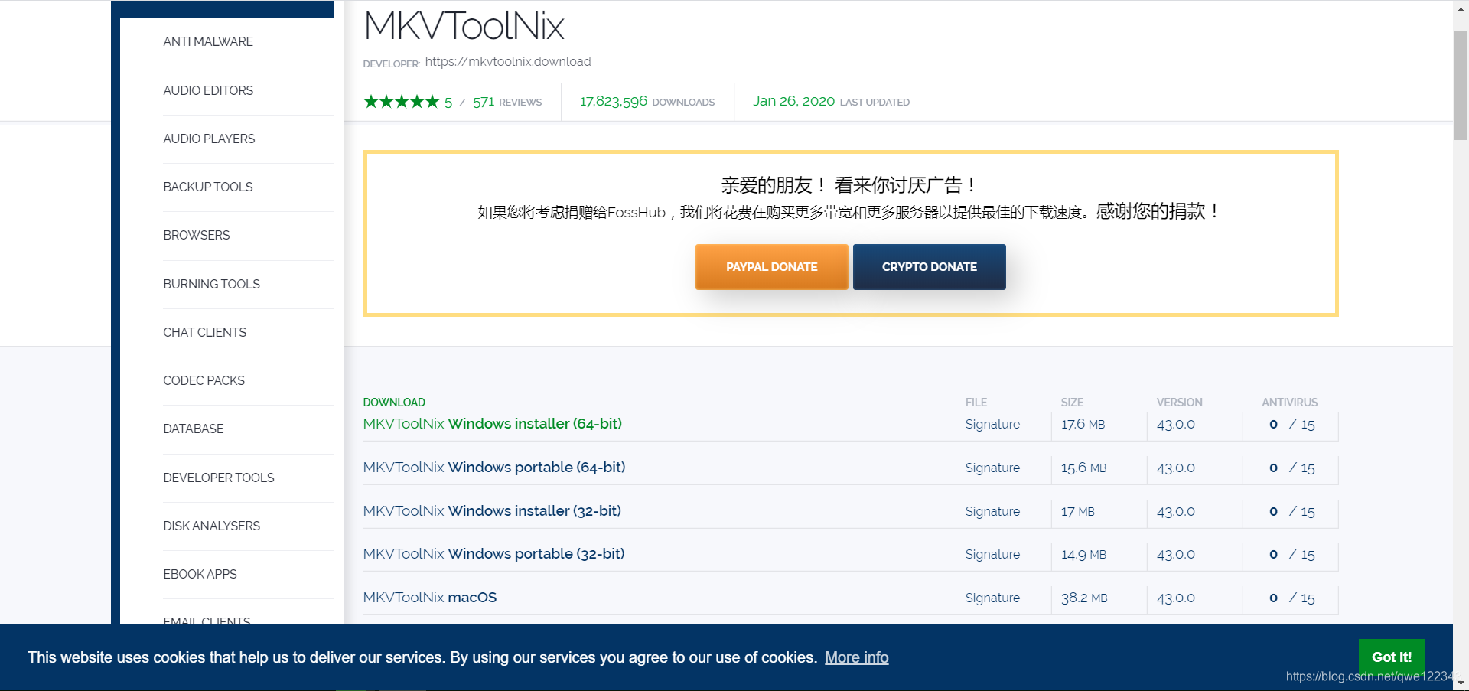Download MKVToolNix Windows portable (32-bit)

(x=493, y=553)
